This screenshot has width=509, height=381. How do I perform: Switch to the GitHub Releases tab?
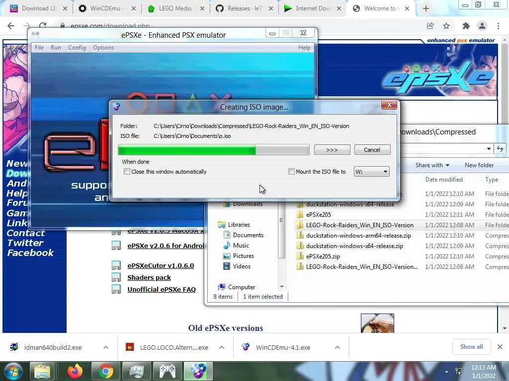pyautogui.click(x=244, y=8)
